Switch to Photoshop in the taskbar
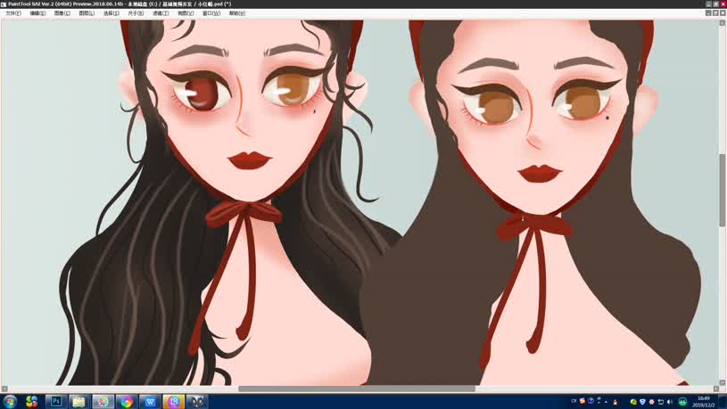The image size is (727, 409). (x=56, y=401)
